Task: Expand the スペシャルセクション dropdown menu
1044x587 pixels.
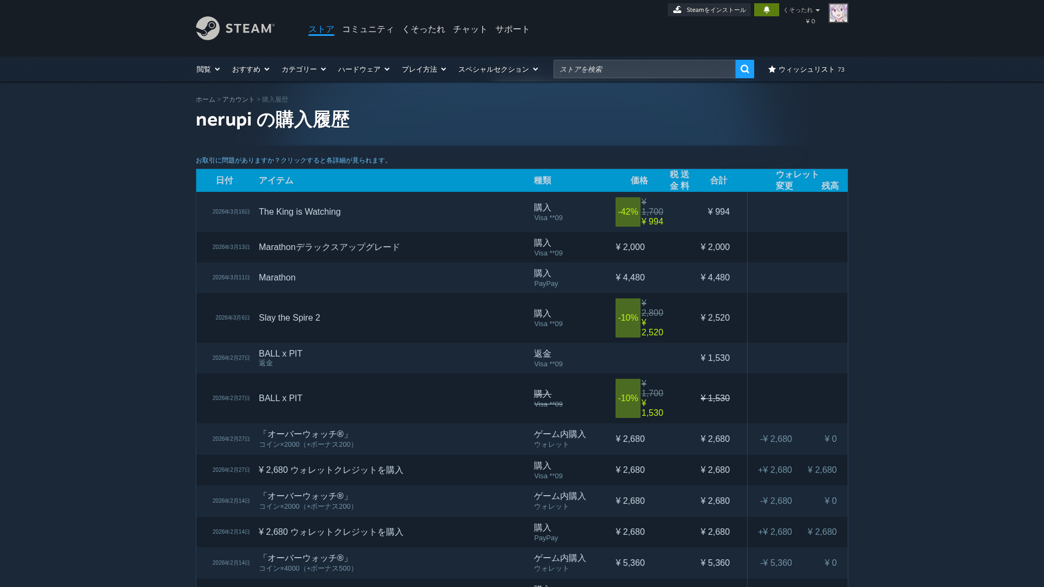Action: coord(498,69)
